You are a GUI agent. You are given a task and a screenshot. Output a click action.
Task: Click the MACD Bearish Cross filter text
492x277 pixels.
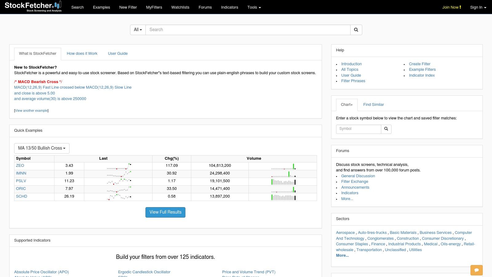(x=38, y=82)
